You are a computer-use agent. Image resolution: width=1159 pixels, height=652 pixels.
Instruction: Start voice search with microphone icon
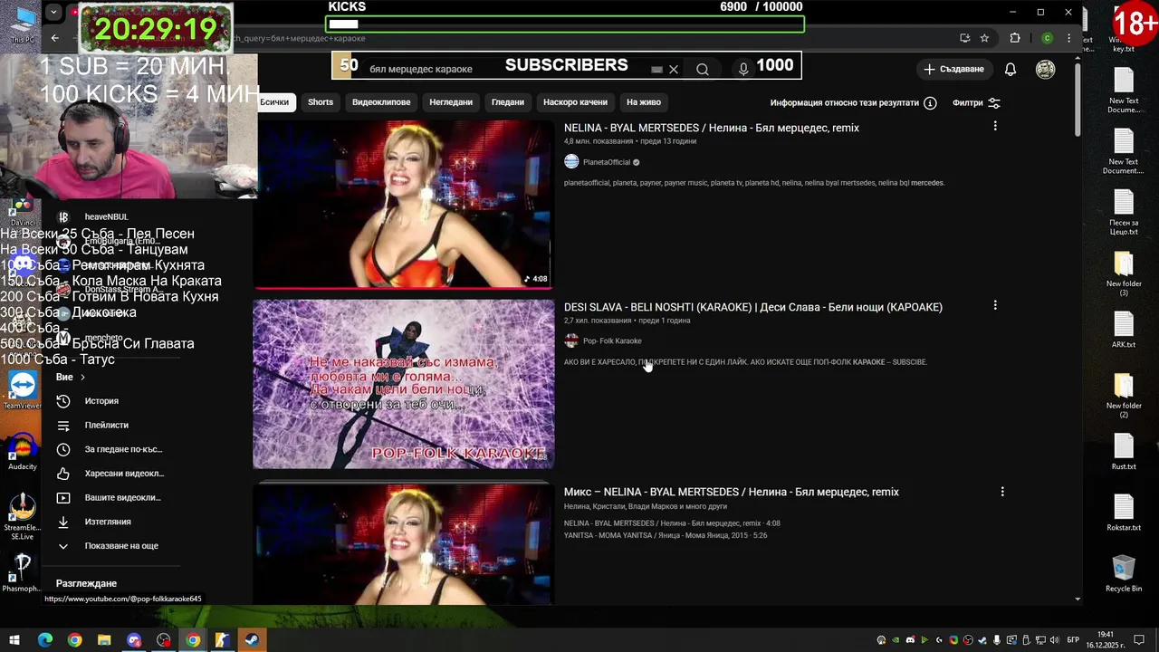pyautogui.click(x=743, y=69)
